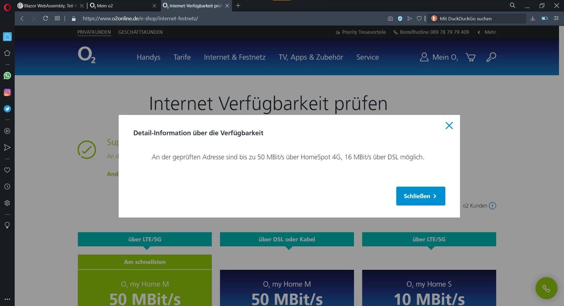Open the ad blocker shield icon
The image size is (564, 306).
400,19
